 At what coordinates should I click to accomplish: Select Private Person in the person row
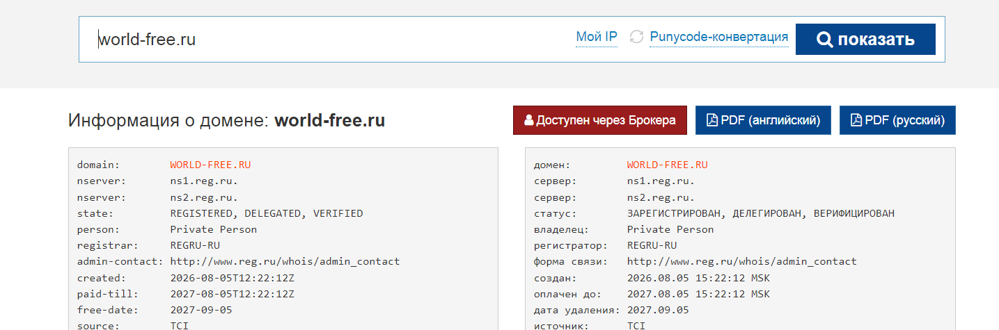pos(213,229)
